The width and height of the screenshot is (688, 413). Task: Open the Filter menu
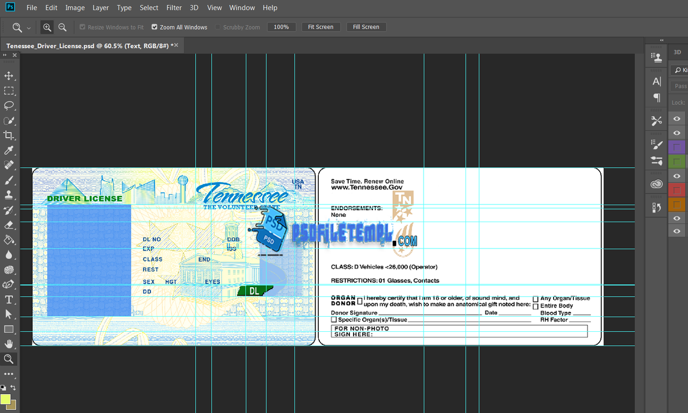(174, 8)
